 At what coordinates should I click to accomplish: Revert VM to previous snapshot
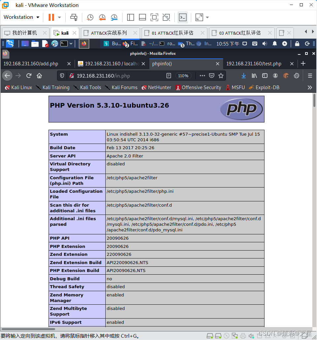coord(102,17)
